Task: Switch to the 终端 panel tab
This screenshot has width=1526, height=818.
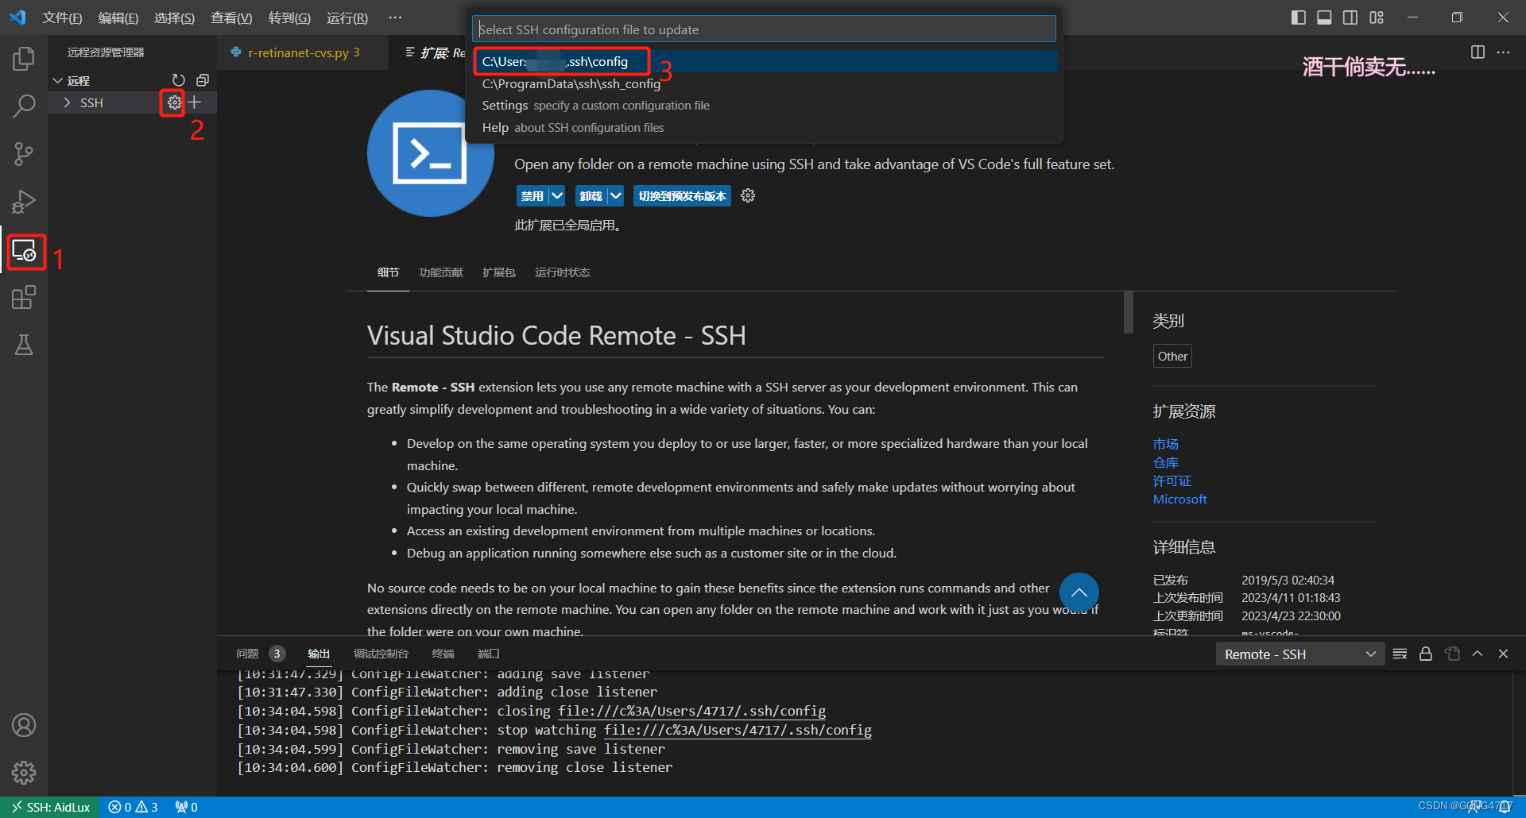Action: [x=443, y=654]
